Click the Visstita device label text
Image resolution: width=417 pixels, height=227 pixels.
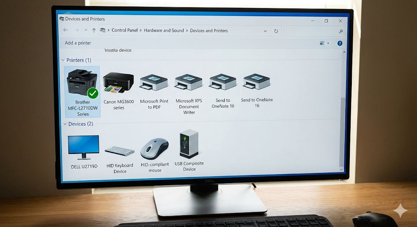point(118,50)
